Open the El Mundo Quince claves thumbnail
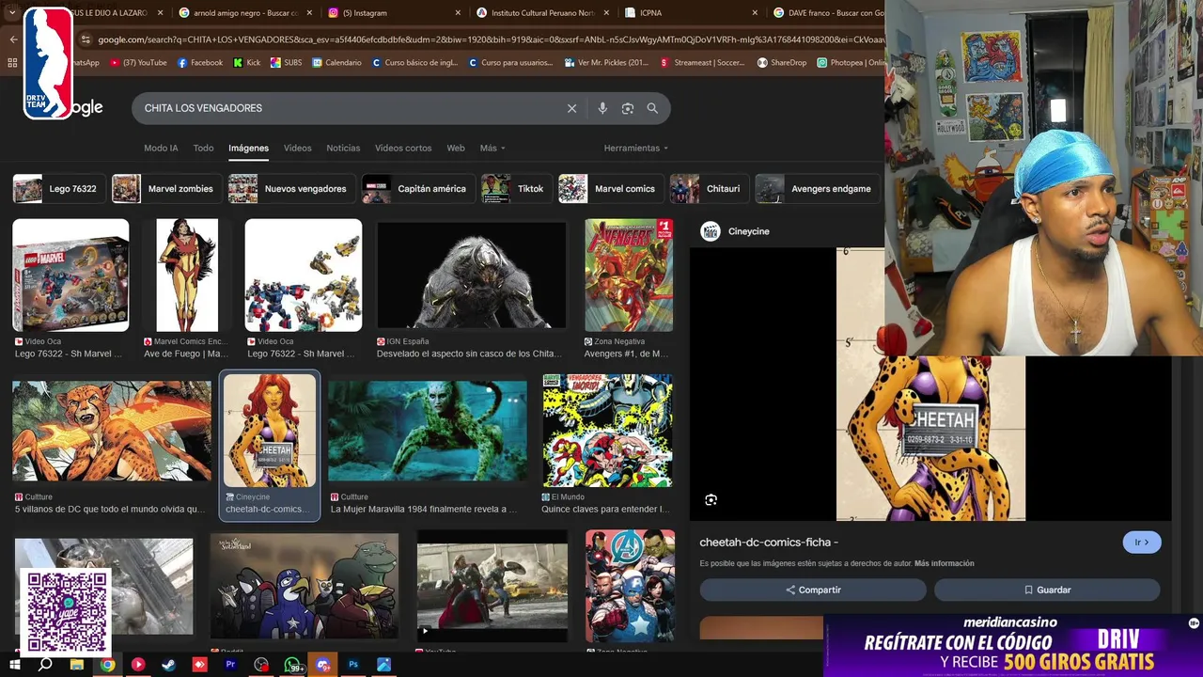The image size is (1203, 677). click(x=607, y=431)
